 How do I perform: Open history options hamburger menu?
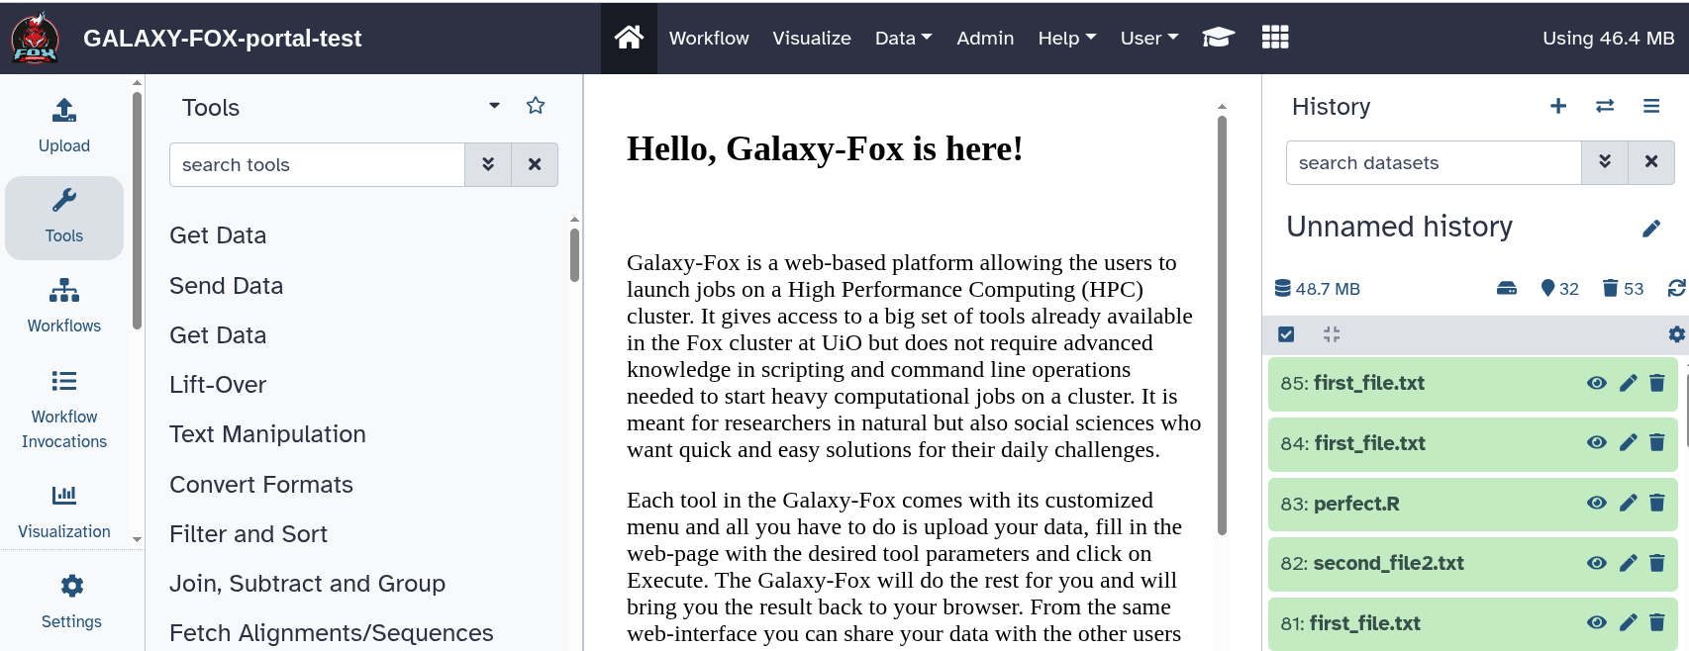coord(1651,106)
